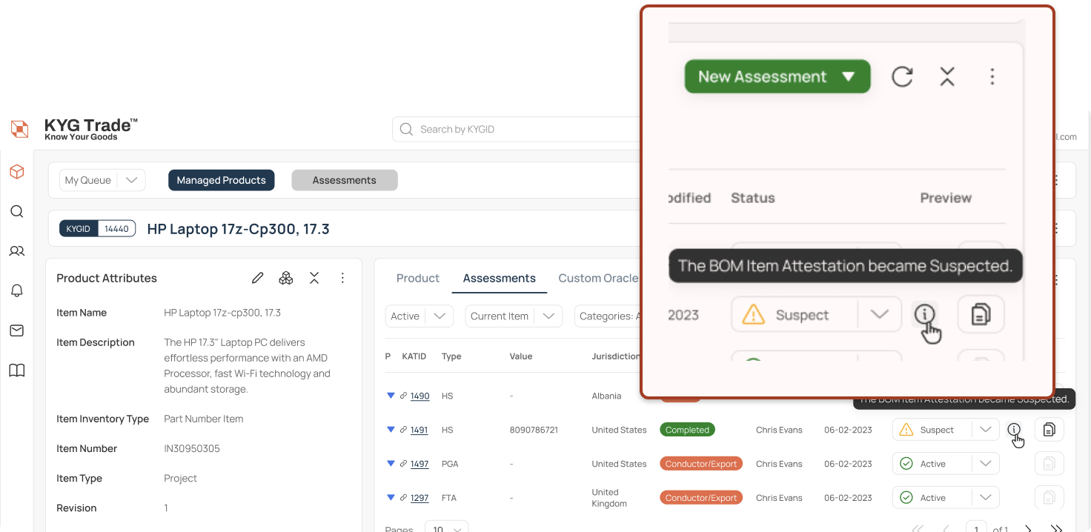Screen dimensions: 1091x532
Task: Click the United Kingdom jurisdiction cell
Action: click(x=609, y=498)
